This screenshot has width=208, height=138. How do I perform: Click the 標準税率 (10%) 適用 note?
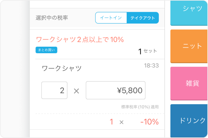(140, 107)
